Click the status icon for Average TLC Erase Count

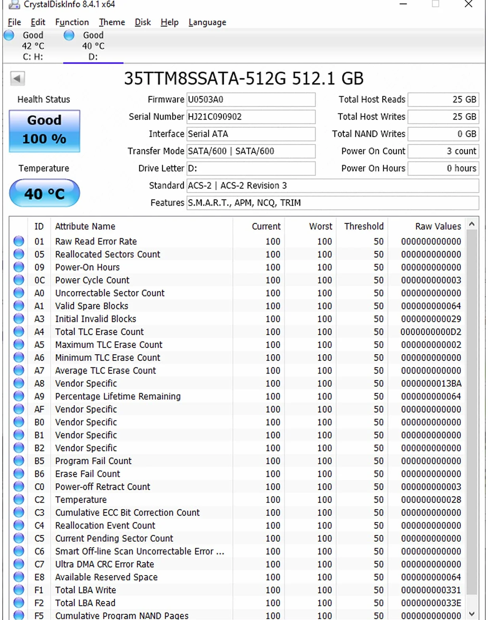coord(19,370)
